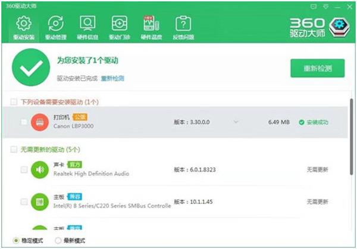
Task: Click the Realtek High Definition Audio name
Action: pos(91,174)
